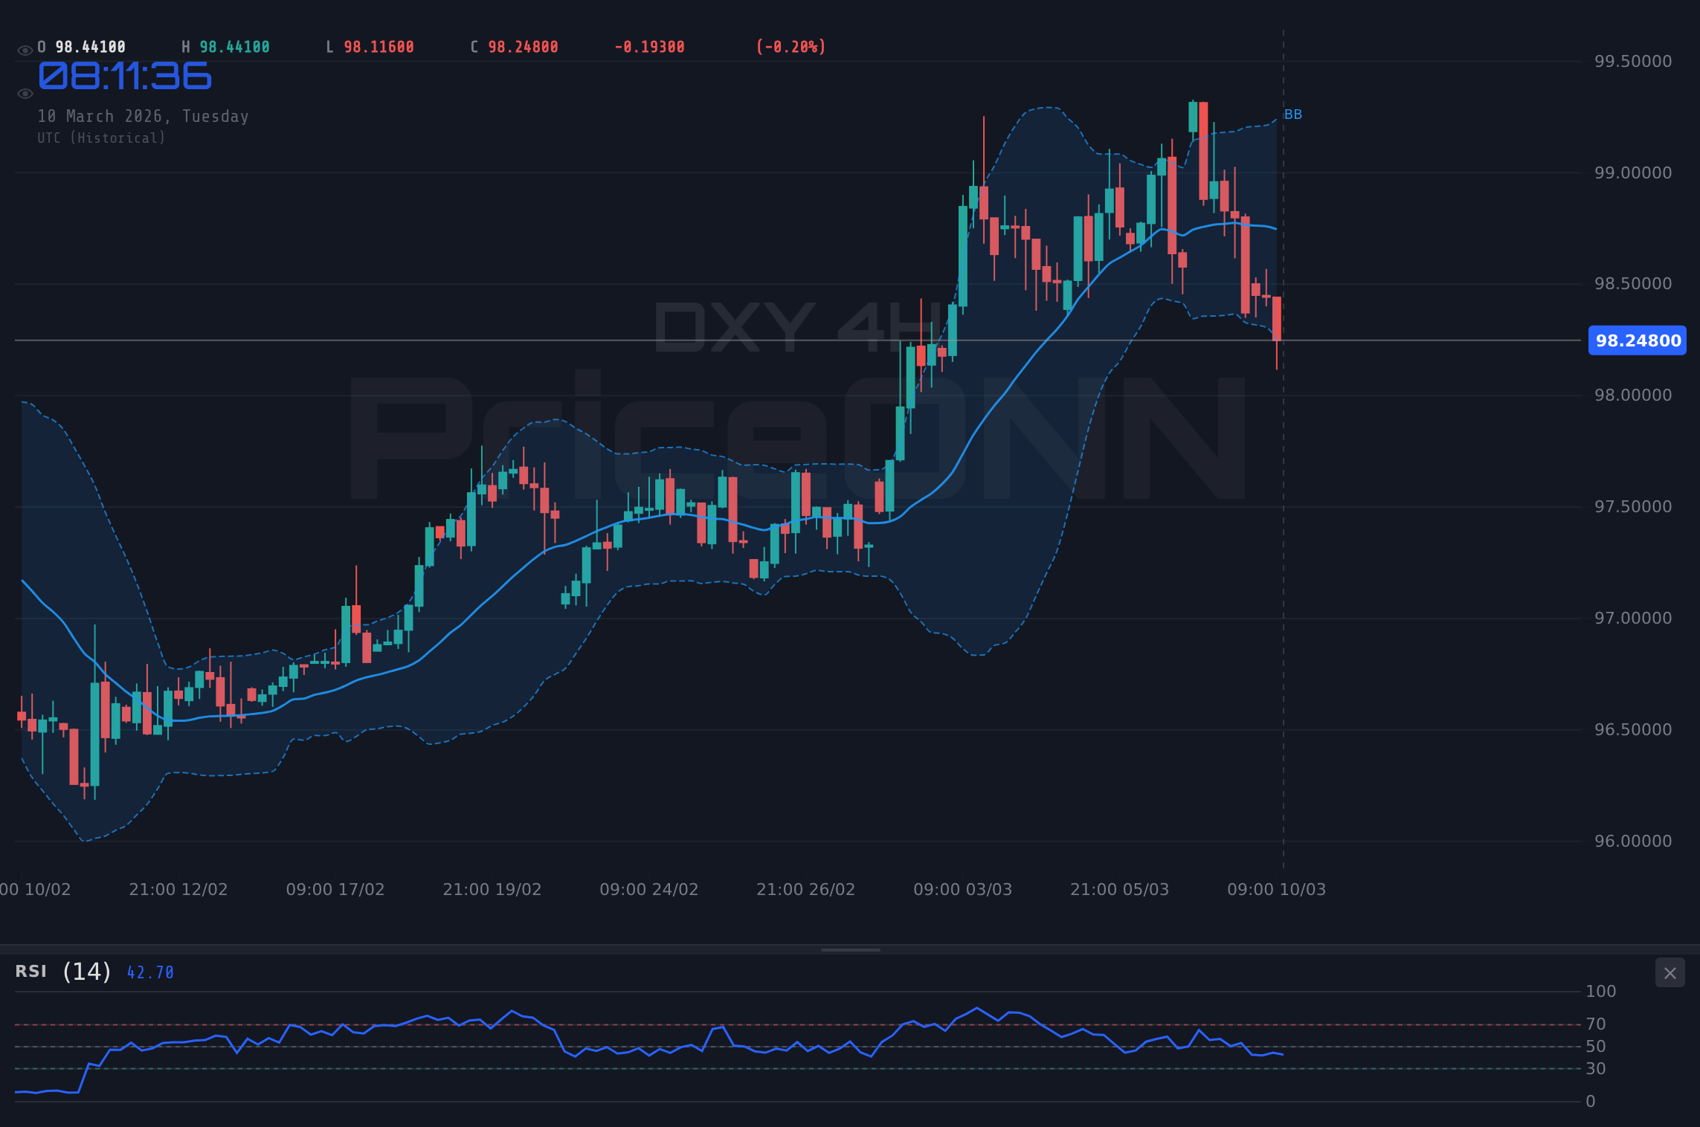The height and width of the screenshot is (1127, 1700).
Task: Click the RSI value 42.70
Action: (150, 972)
